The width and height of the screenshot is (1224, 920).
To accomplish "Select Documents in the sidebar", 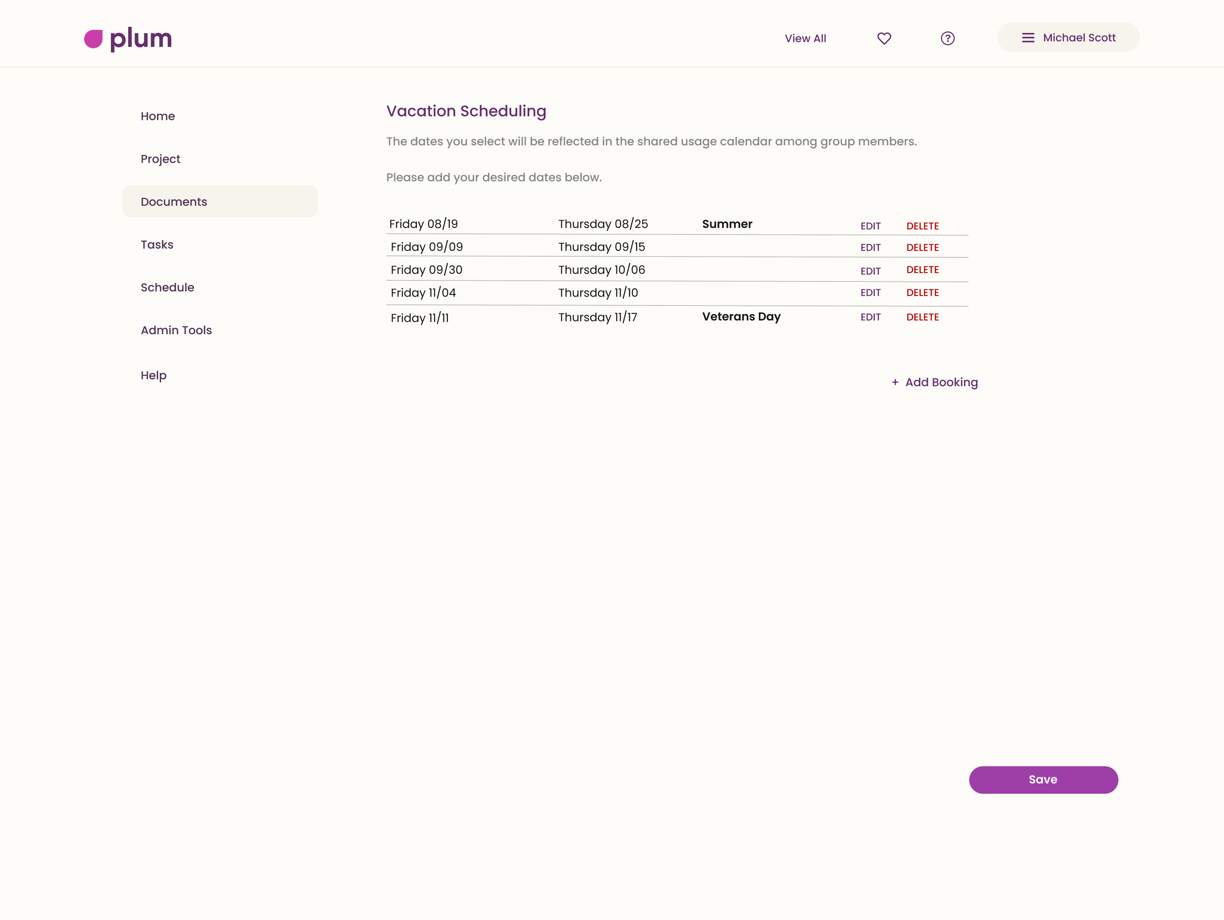I will click(174, 201).
